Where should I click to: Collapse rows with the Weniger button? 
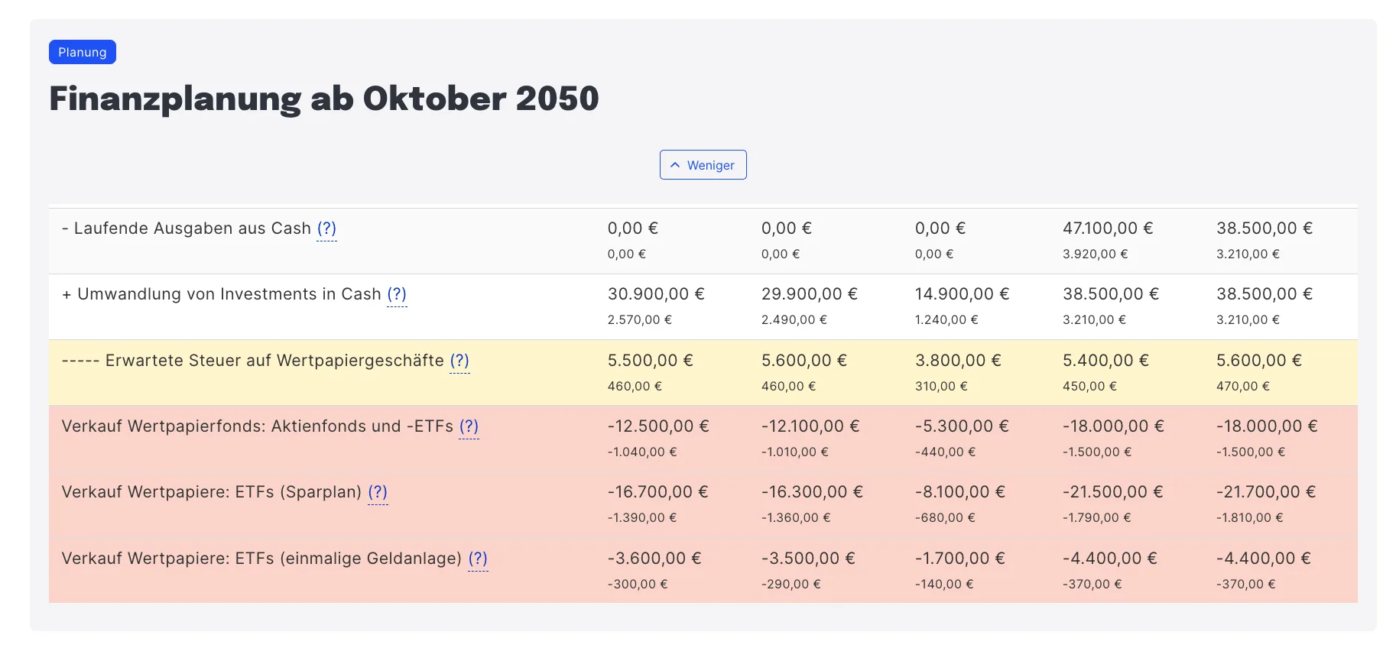pyautogui.click(x=703, y=165)
